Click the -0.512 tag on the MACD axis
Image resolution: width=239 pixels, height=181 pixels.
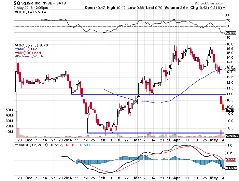231,168
